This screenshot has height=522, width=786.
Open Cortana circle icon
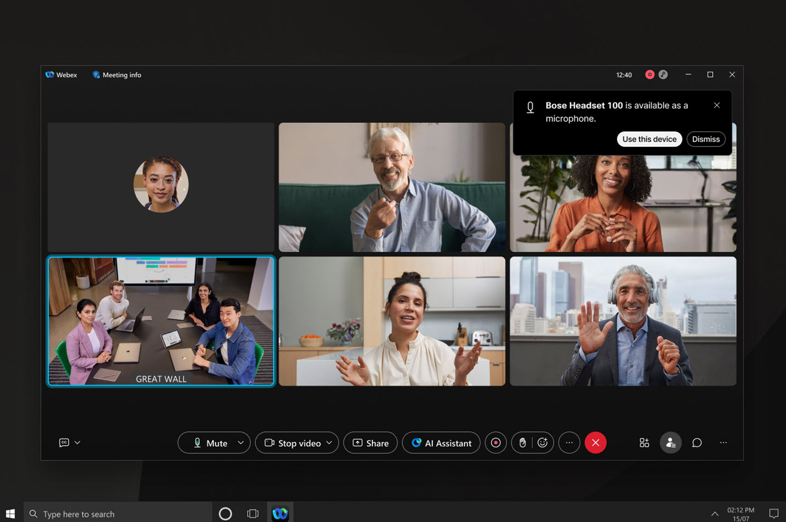click(x=225, y=514)
